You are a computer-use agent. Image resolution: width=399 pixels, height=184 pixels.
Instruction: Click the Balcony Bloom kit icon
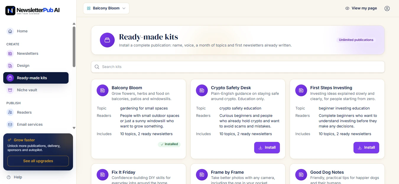point(103,90)
